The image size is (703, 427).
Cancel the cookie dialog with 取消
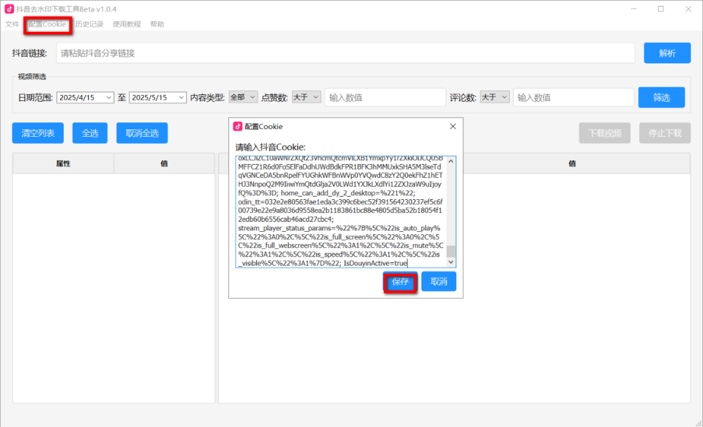click(x=439, y=282)
